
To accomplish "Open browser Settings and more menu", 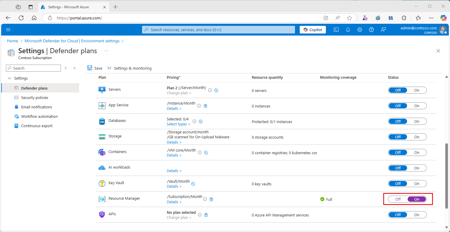I will [431, 18].
